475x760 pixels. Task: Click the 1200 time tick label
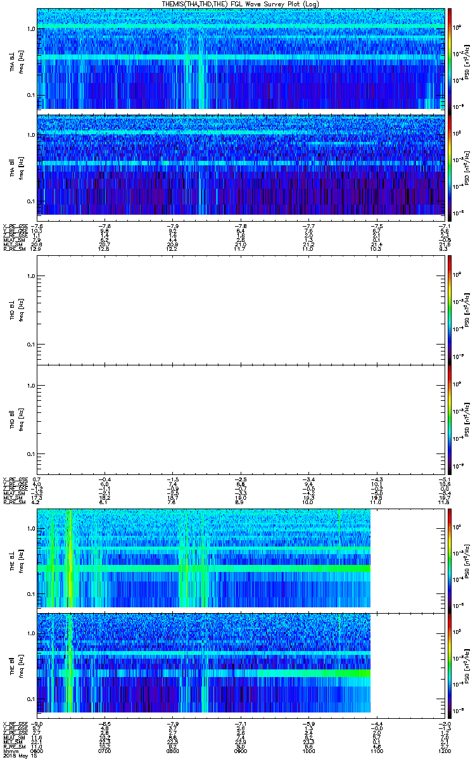tap(445, 750)
